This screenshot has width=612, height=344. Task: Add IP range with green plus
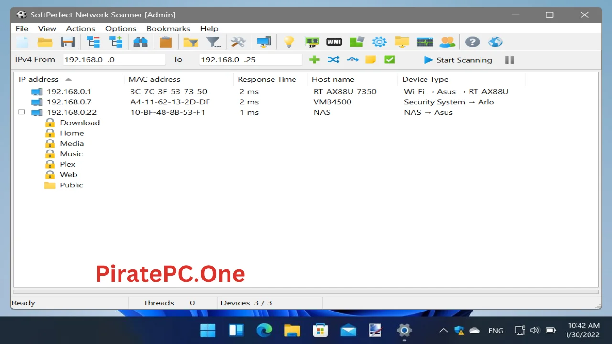[x=314, y=60]
